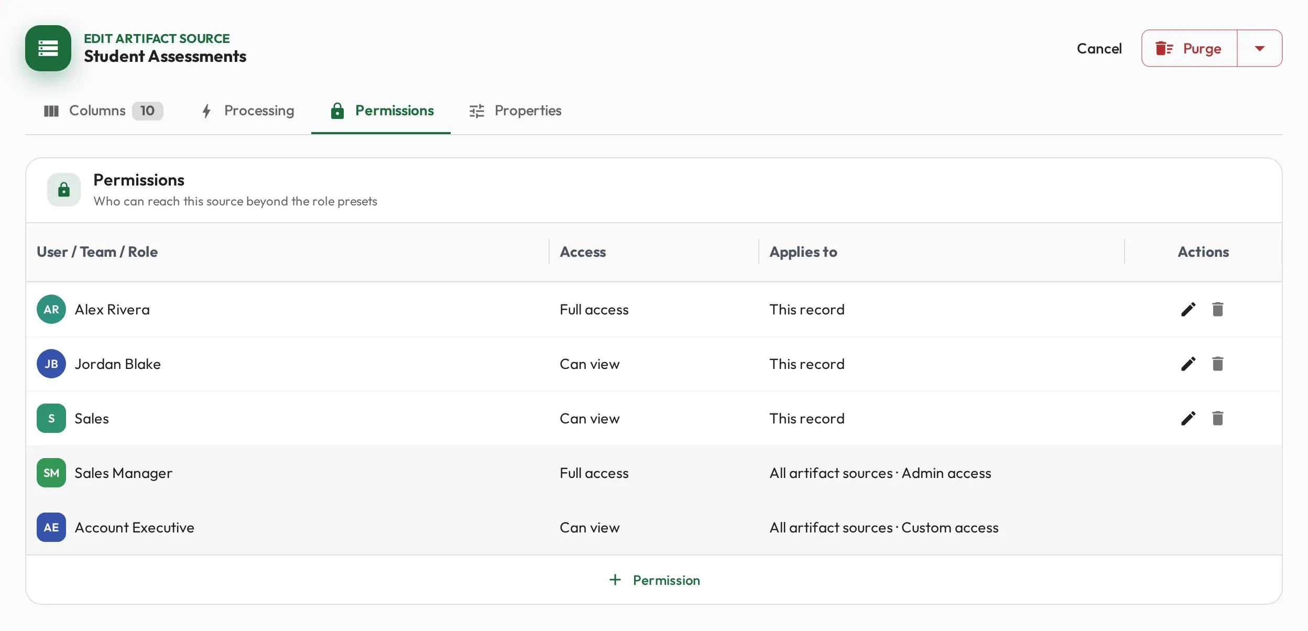The image size is (1308, 631).
Task: Add a new Permission
Action: [x=654, y=580]
